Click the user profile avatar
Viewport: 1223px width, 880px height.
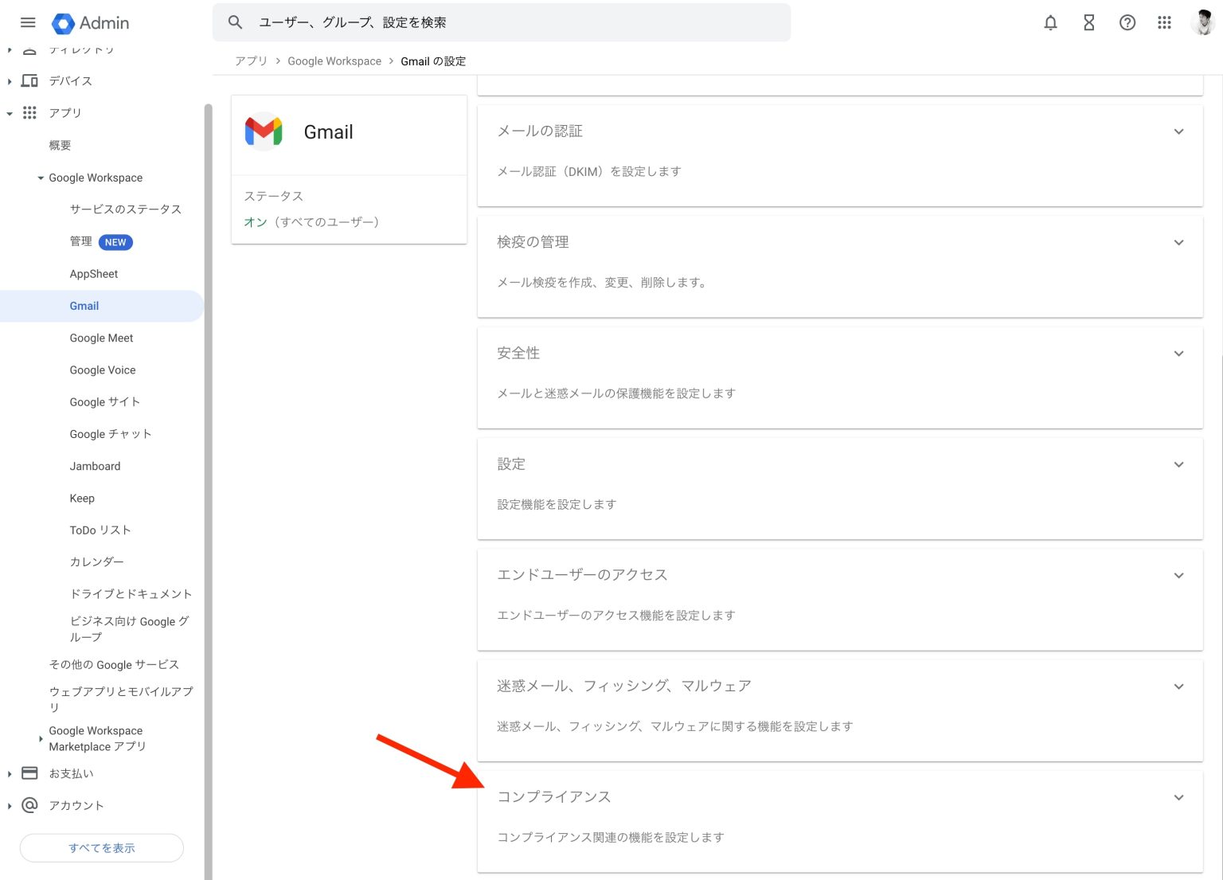[x=1202, y=22]
